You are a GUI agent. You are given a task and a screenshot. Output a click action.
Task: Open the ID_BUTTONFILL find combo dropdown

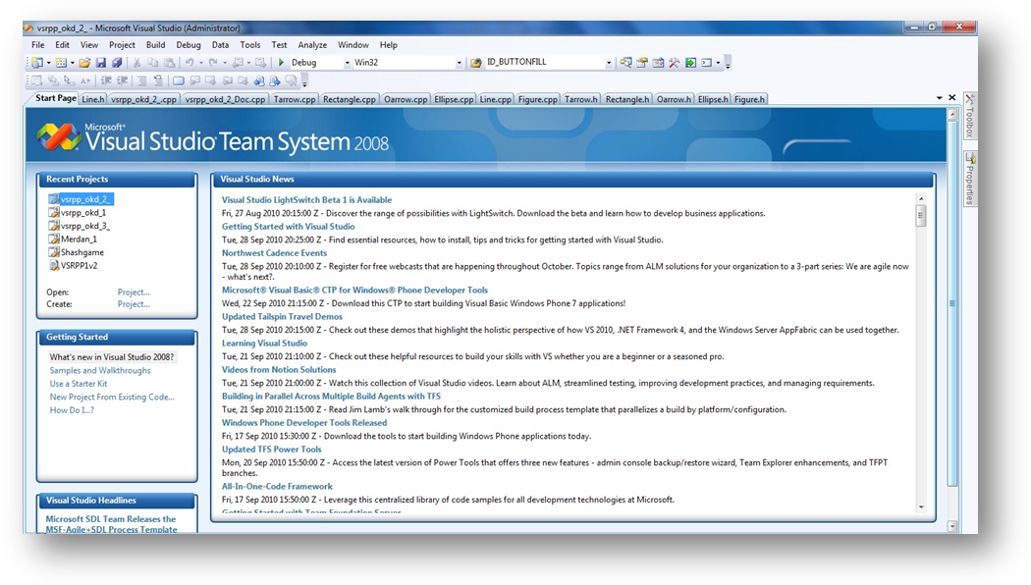point(609,63)
